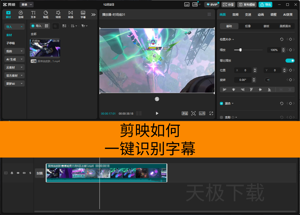This screenshot has height=215, width=300.
Task: Click the align left icon
Action: pos(224,89)
